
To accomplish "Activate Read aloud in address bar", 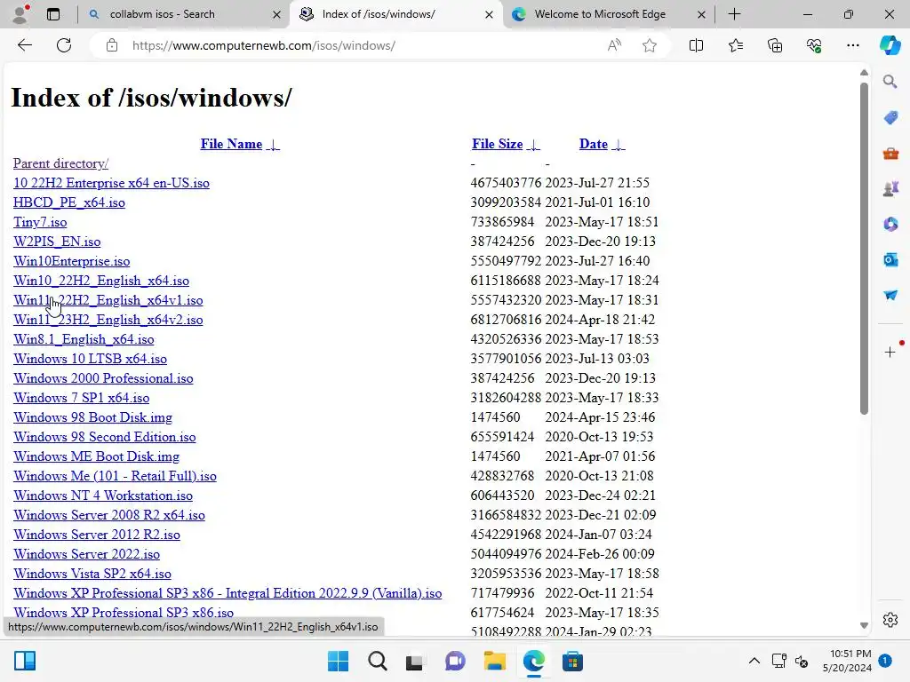I will pos(614,45).
